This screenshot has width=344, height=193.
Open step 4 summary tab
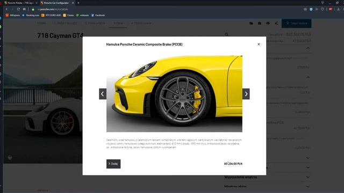pyautogui.click(x=141, y=23)
